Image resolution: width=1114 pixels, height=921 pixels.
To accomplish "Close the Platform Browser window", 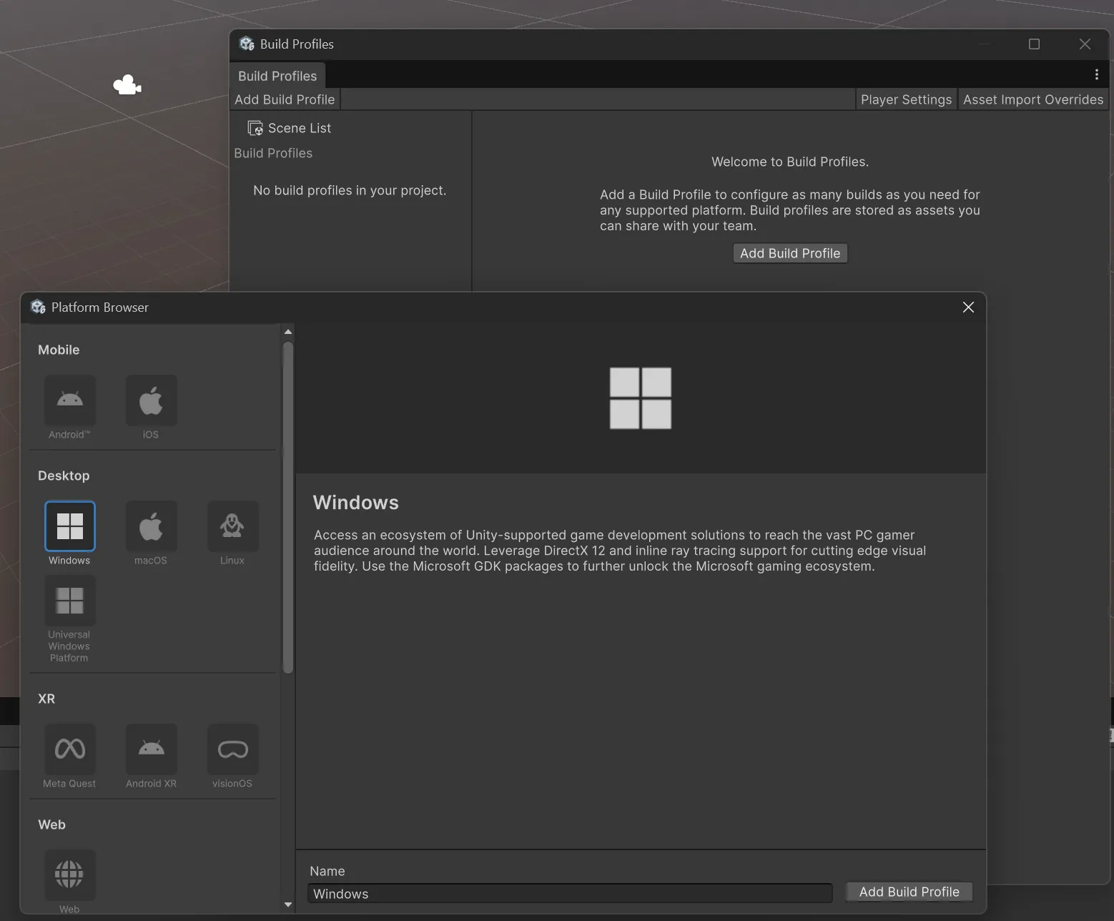I will (x=968, y=307).
